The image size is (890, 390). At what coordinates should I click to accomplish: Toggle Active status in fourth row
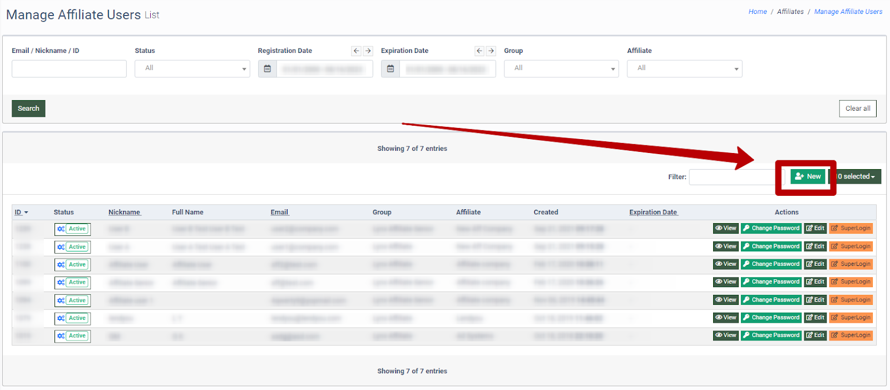pyautogui.click(x=72, y=283)
